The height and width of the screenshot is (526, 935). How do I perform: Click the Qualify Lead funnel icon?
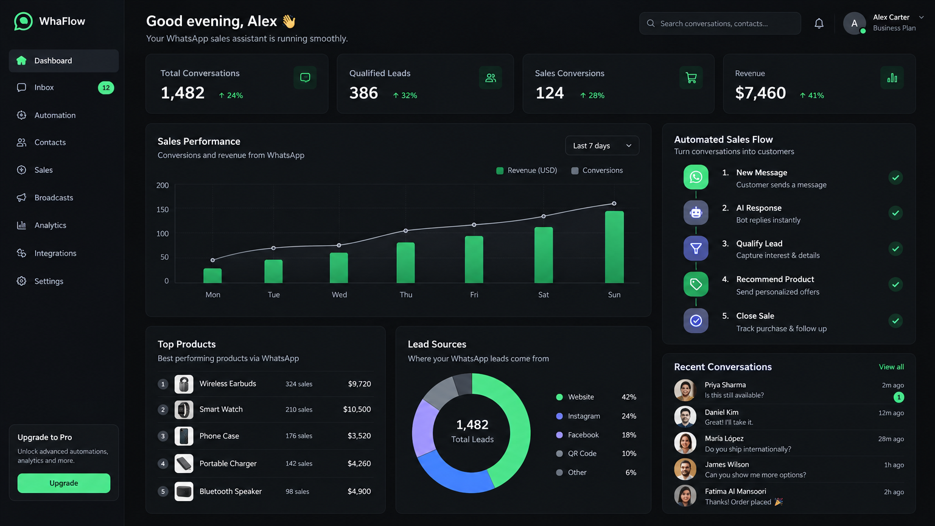696,248
